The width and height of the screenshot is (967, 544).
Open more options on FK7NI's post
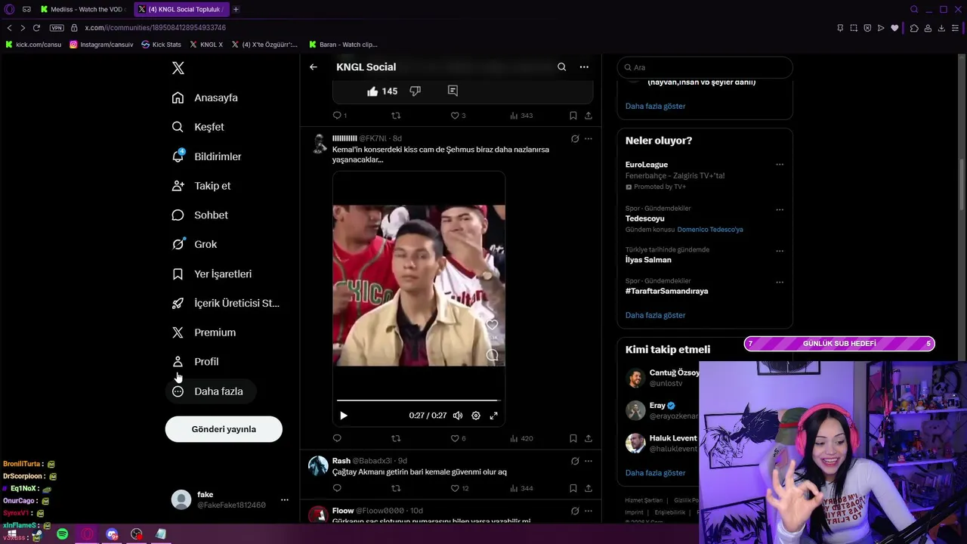[x=589, y=138]
